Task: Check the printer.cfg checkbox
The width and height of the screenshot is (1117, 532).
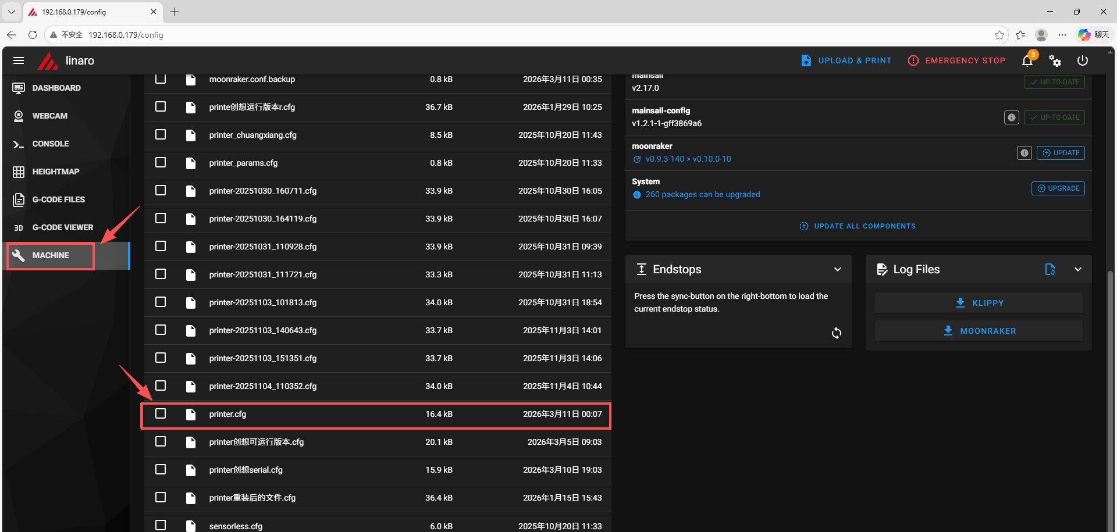Action: (x=161, y=414)
